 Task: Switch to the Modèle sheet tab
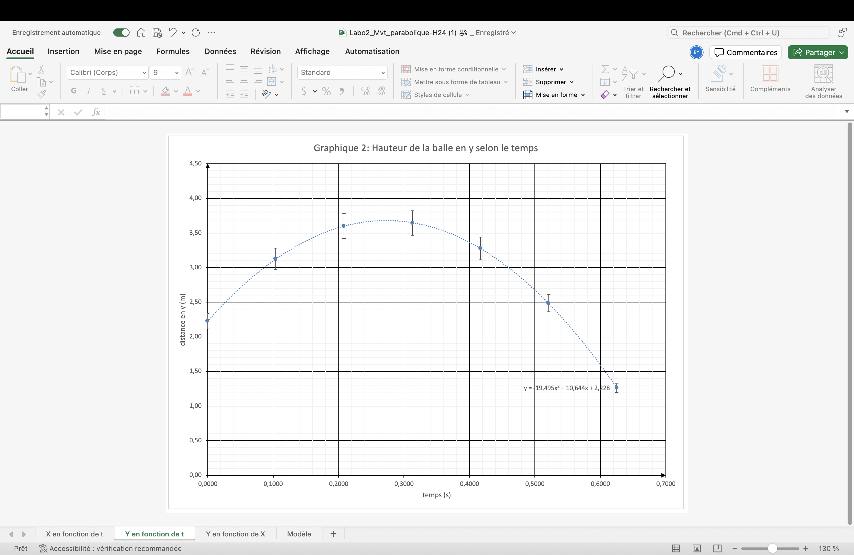(x=299, y=534)
